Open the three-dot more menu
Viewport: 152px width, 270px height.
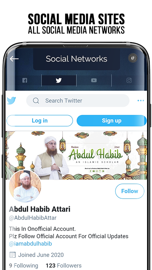pos(140,100)
